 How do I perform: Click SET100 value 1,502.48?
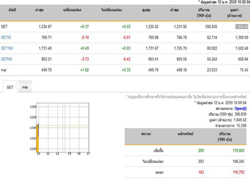(242, 48)
